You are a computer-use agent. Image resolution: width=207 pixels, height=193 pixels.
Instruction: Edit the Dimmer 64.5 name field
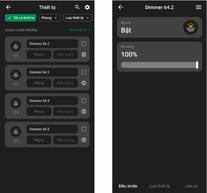coord(52,129)
